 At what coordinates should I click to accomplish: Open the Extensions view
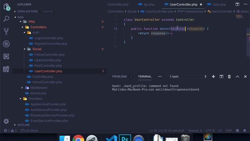click(6, 56)
